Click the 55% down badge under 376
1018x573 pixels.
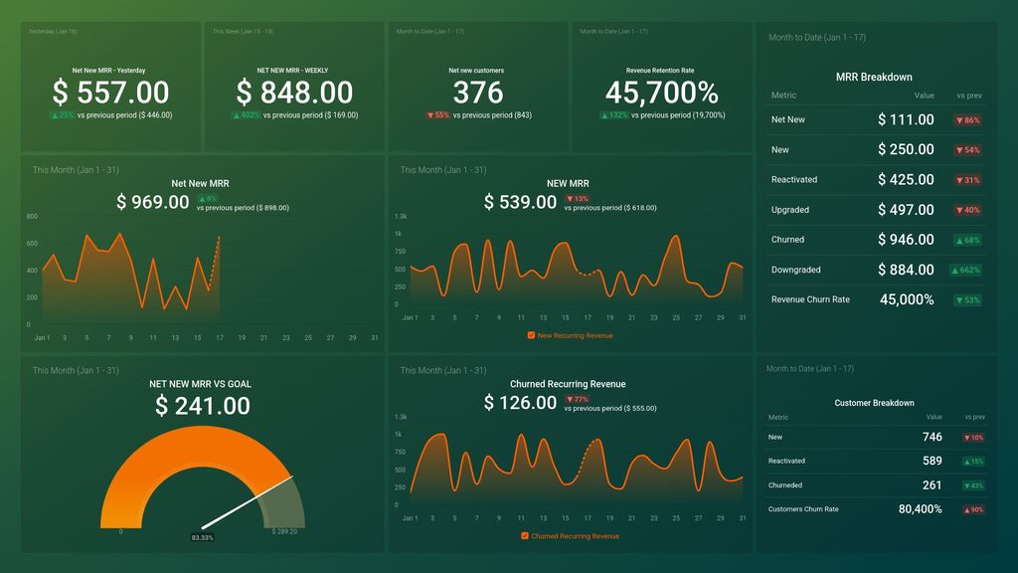438,115
